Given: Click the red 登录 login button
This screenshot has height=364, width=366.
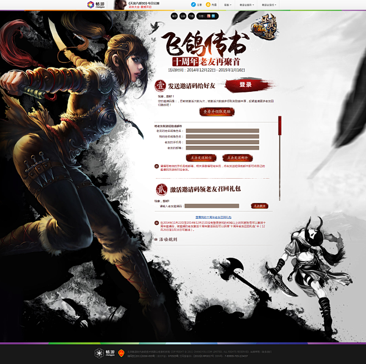Looking at the screenshot, I should pyautogui.click(x=245, y=85).
